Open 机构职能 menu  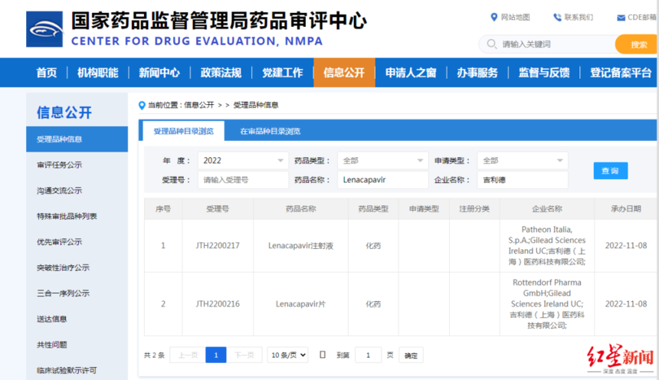pos(97,73)
